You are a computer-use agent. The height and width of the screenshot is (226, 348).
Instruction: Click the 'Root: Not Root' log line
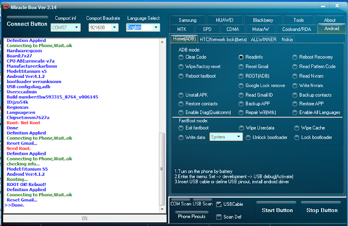[24, 122]
